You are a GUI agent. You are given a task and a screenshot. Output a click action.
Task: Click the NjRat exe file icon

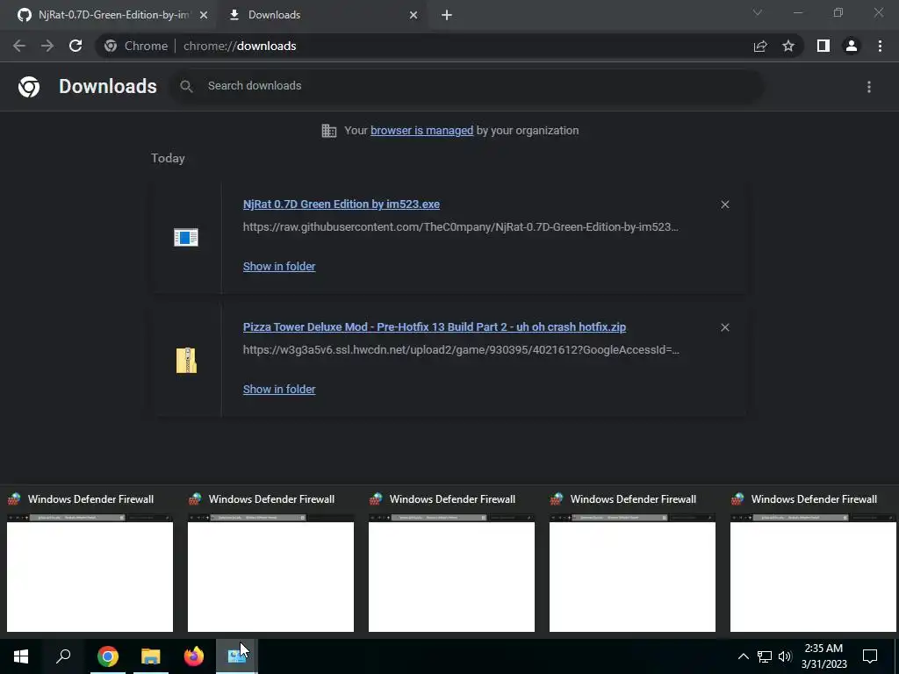click(186, 237)
